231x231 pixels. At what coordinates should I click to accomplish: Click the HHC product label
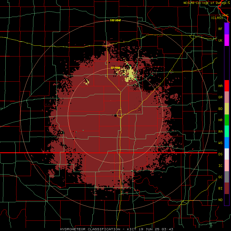[x=225, y=15]
